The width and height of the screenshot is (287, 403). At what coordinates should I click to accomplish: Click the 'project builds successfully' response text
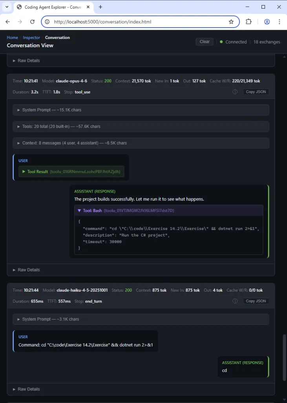click(139, 199)
